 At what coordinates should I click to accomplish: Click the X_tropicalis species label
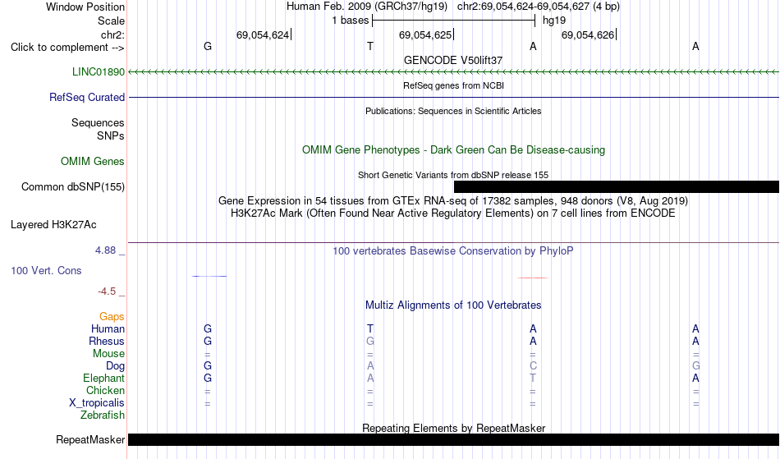97,403
